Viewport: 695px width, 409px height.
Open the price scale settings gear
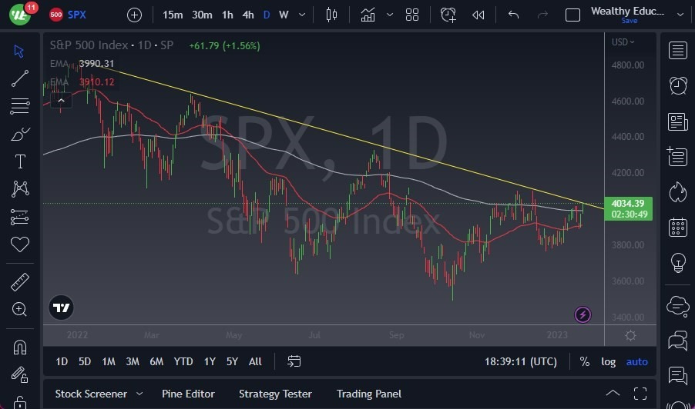tap(630, 335)
